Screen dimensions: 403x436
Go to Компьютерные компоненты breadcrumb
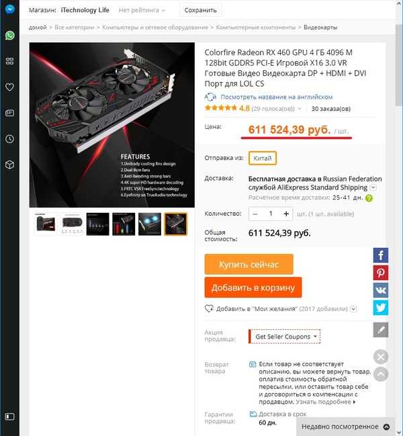(x=256, y=28)
